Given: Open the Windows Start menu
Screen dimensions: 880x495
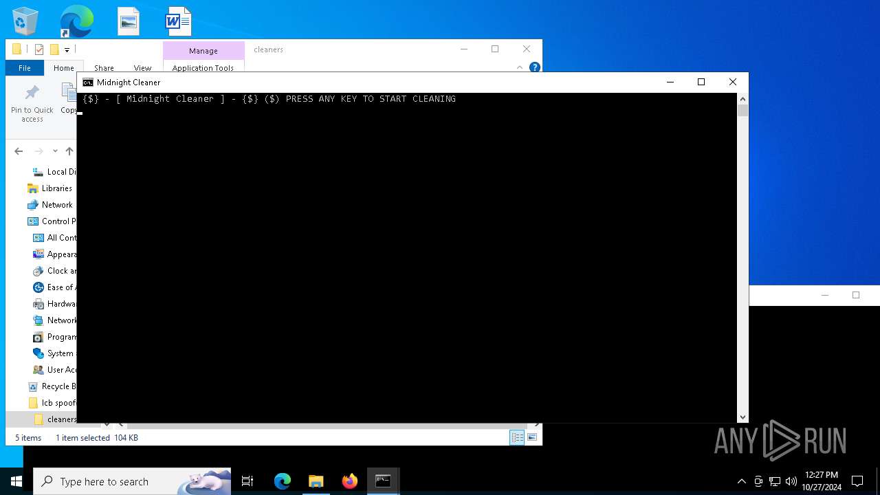Looking at the screenshot, I should tap(16, 481).
